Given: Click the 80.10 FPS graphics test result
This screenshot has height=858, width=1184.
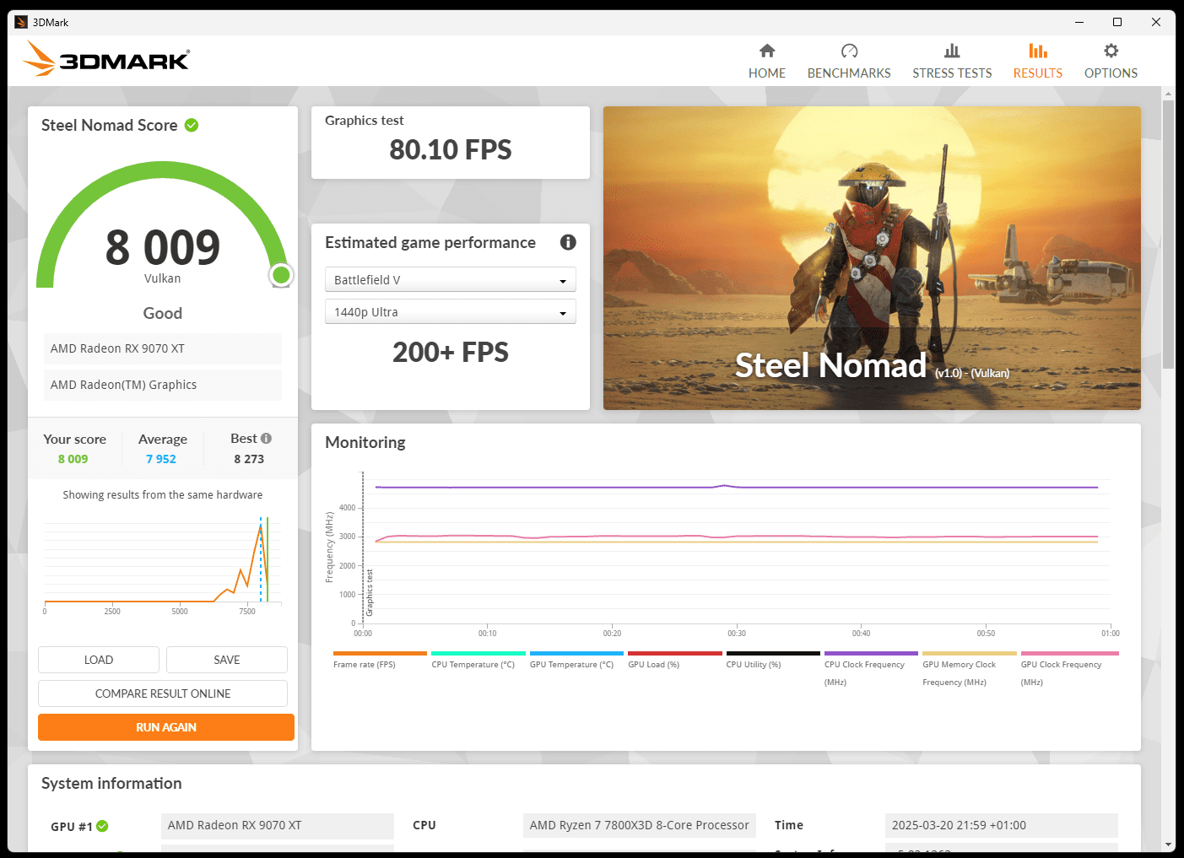Looking at the screenshot, I should coord(451,150).
